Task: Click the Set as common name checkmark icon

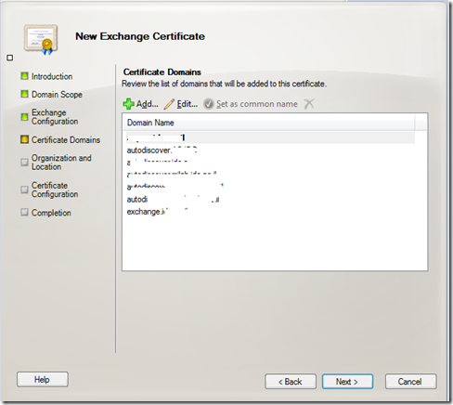Action: 209,104
